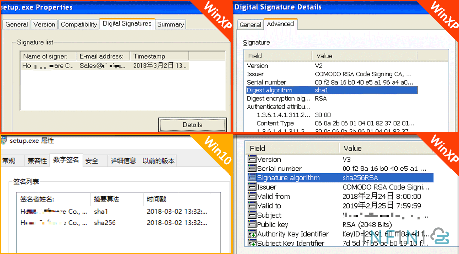459x254 pixels.
Task: Click the Timestamp column header
Action: (149, 56)
